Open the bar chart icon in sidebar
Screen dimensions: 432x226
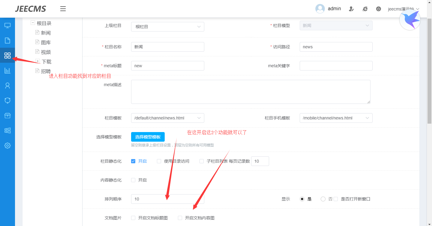coord(7,71)
